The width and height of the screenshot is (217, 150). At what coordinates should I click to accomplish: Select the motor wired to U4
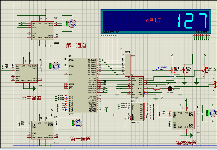pos(213,113)
